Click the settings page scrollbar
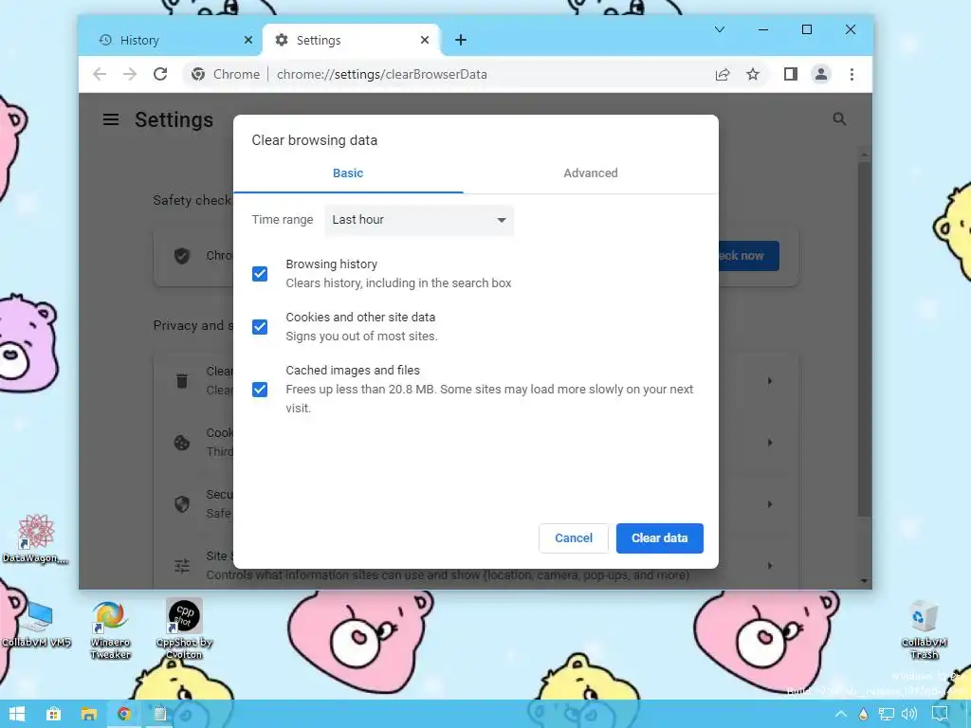Viewport: 971px width, 728px height. [865, 339]
